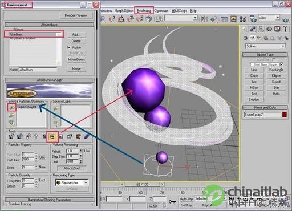Toggle the Start New Shape checkbox
Image resolution: width=292 pixels, height=211 pixels.
pos(282,64)
